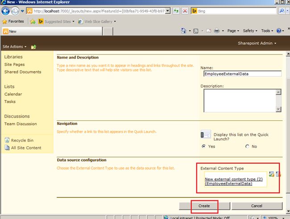Click the Home page icon
Image resolution: width=290 pixels, height=219 pixels.
[183, 31]
